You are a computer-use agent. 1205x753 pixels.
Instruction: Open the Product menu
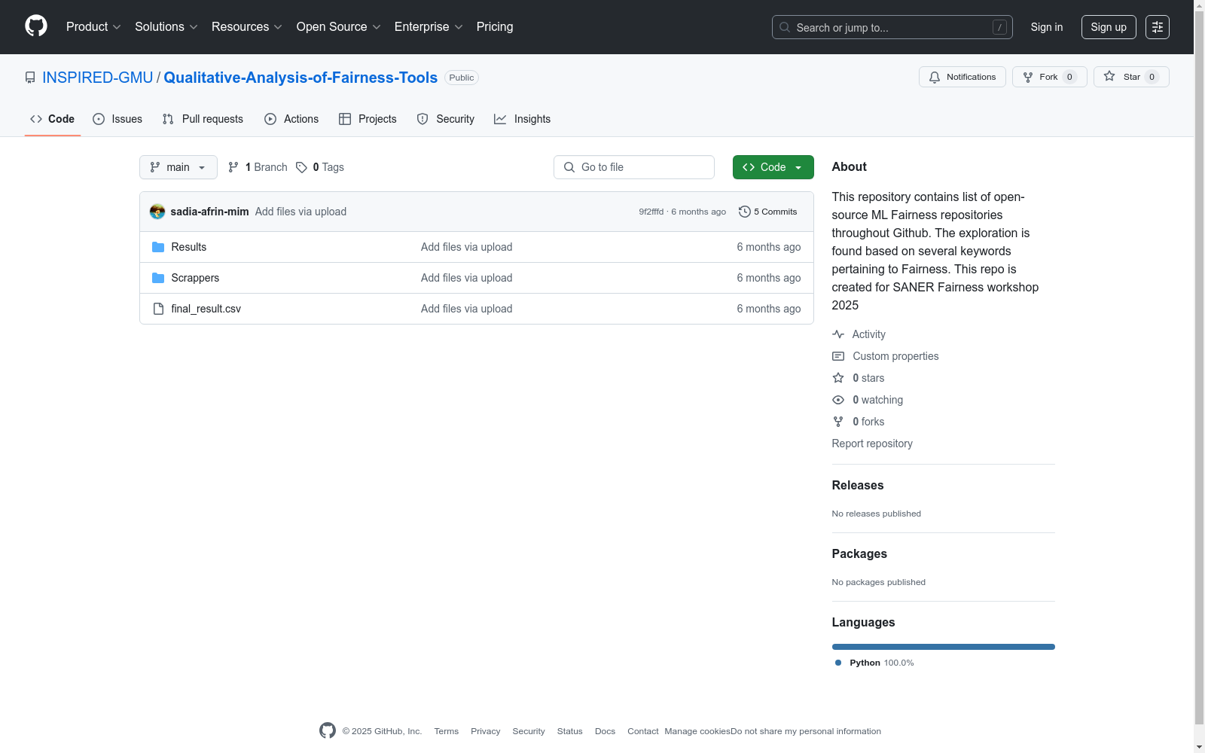coord(93,26)
